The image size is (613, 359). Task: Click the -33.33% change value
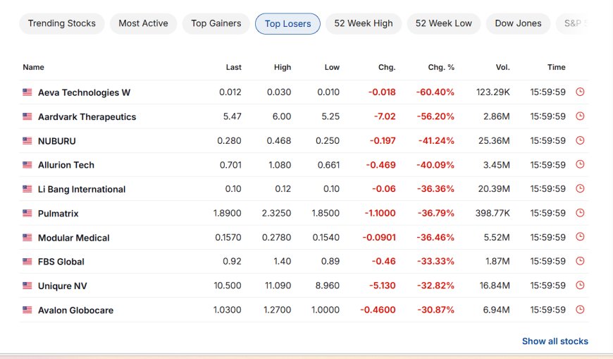[435, 262]
